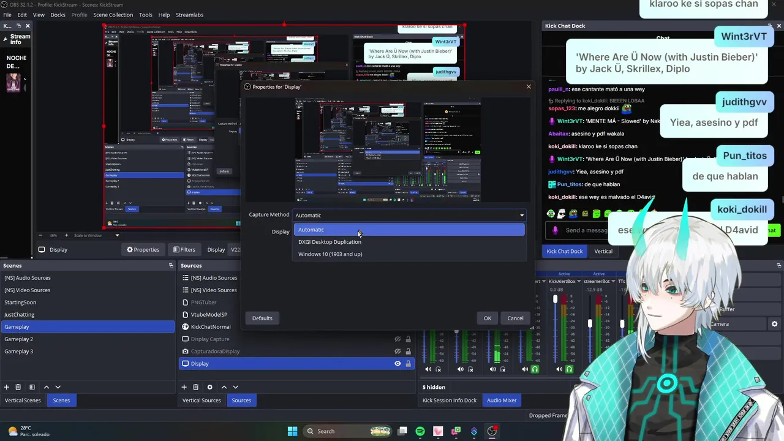Viewport: 784px width, 441px height.
Task: Open source properties gear in Sources toolbar
Action: pos(209,387)
